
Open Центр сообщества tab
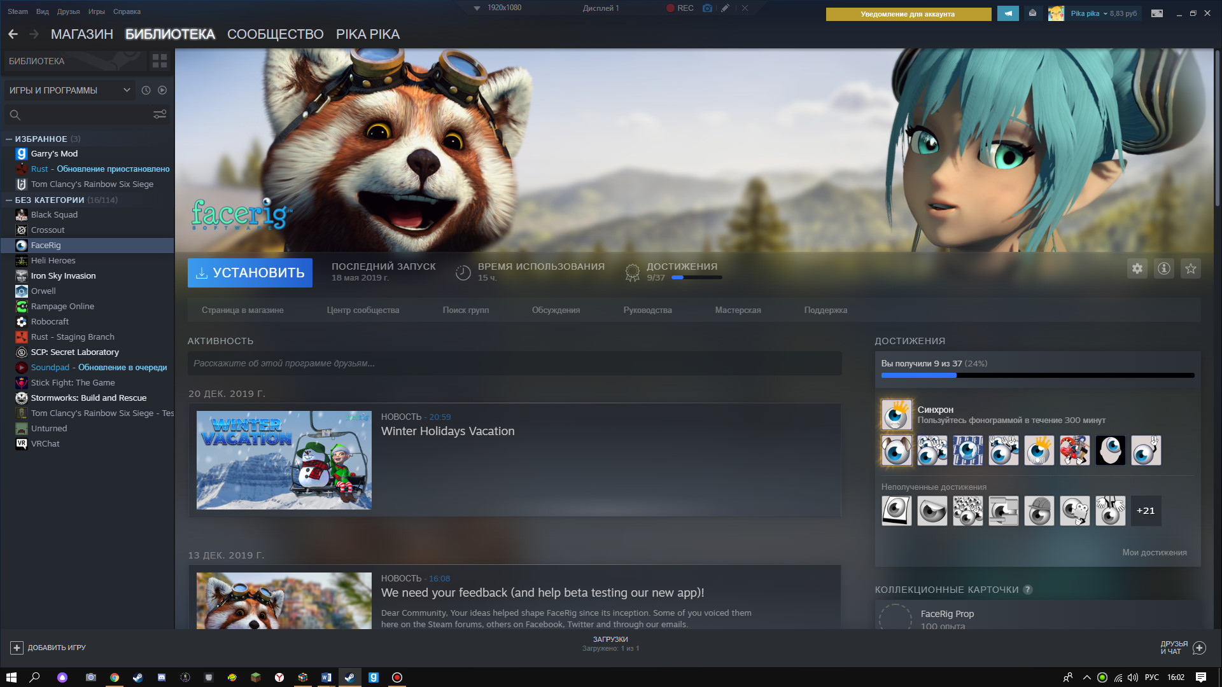pos(363,310)
